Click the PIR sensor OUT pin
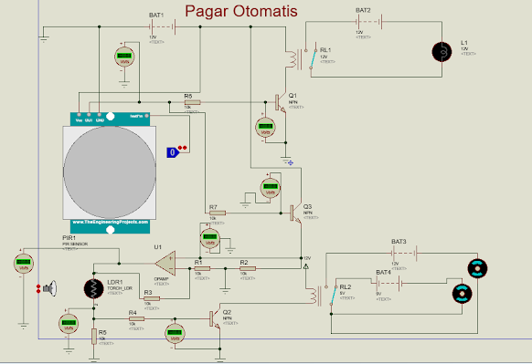This screenshot has width=532, height=364. (89, 115)
